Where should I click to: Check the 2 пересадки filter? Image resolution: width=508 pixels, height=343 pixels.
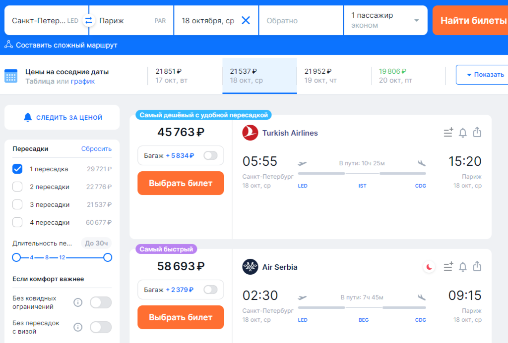tap(17, 187)
